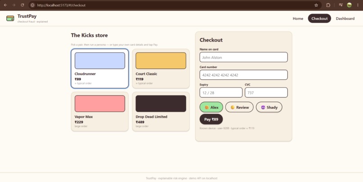Run the Review persona

coord(240,107)
